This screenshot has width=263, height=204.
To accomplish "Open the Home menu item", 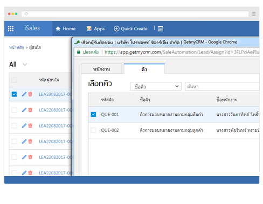I will 66,29.
